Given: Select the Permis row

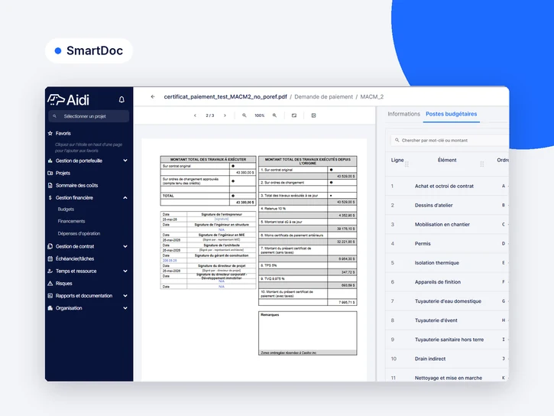Looking at the screenshot, I should click(x=447, y=243).
